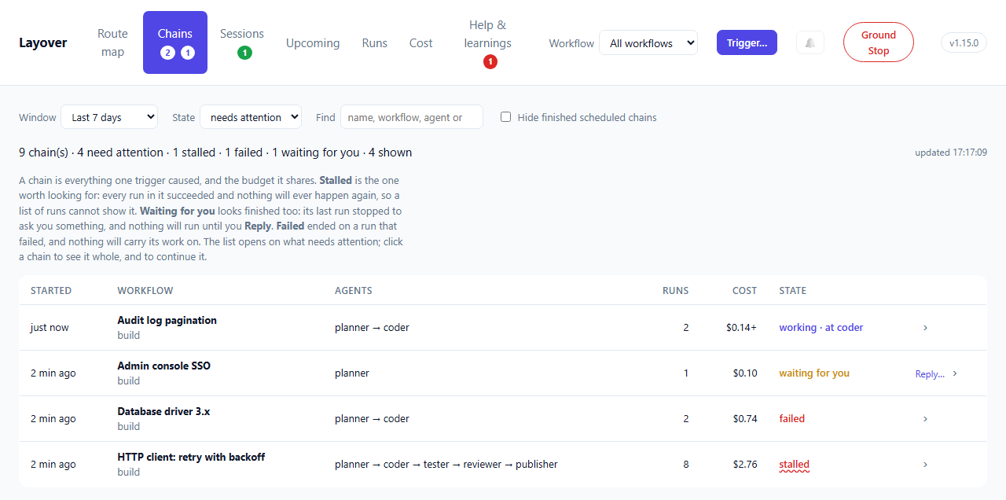
Task: Select the Chains tab
Action: (175, 42)
